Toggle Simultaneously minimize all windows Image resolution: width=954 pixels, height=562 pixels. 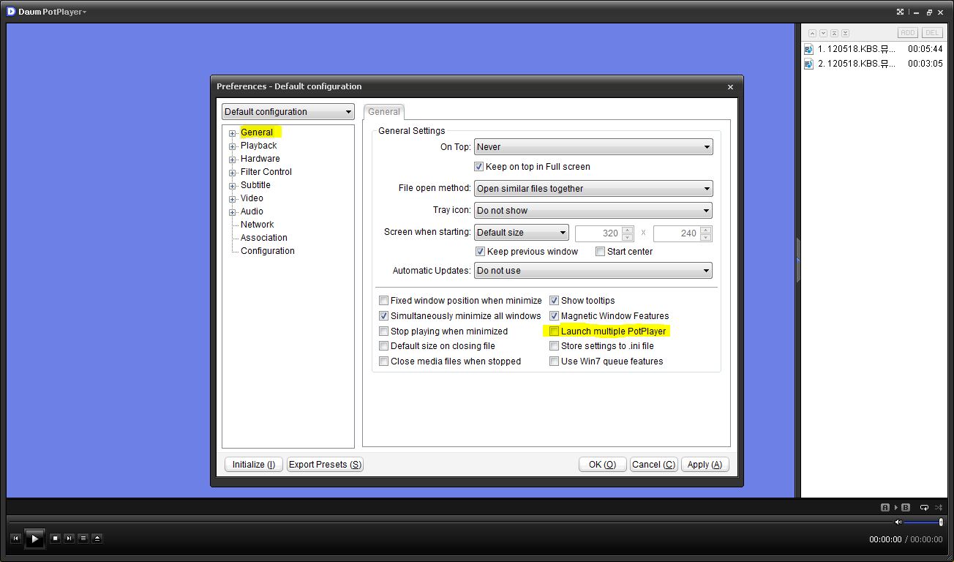coord(383,316)
